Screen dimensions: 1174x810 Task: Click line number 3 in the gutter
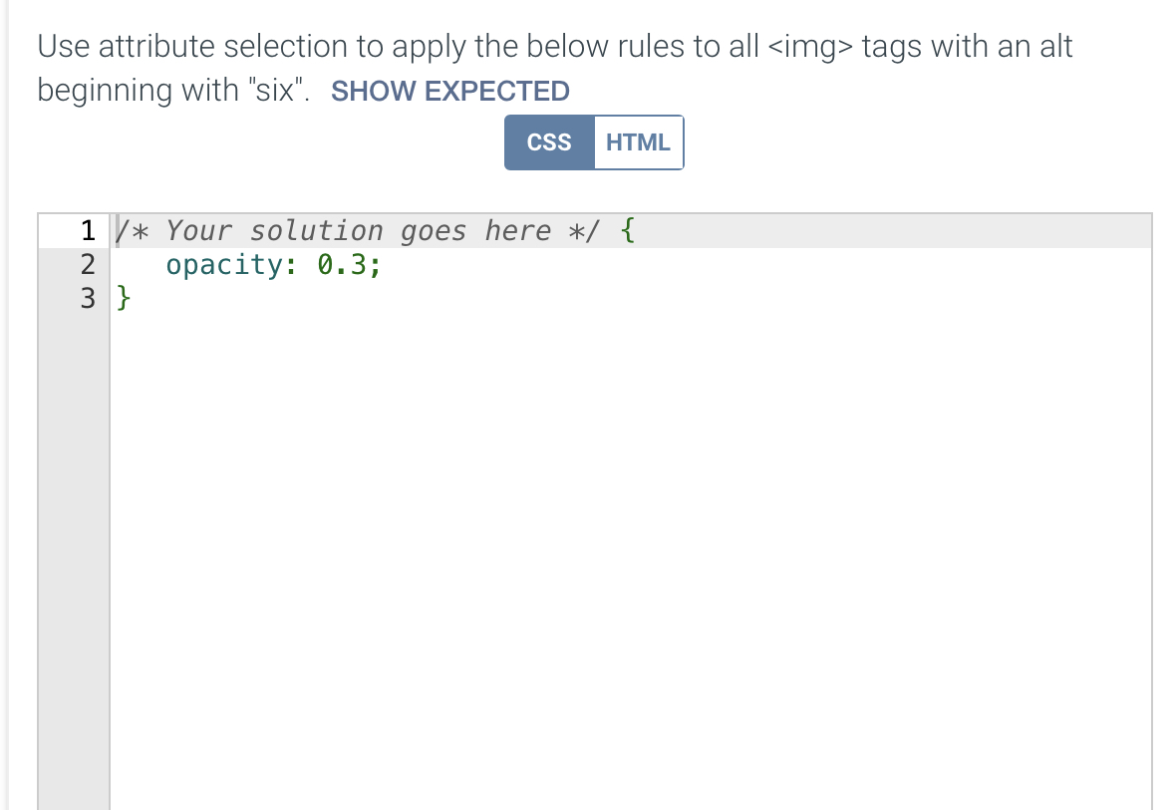coord(87,298)
